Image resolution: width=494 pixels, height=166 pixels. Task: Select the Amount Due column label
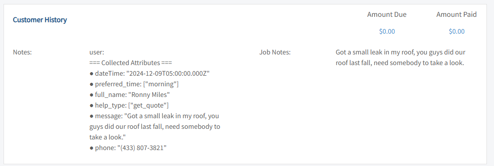[x=387, y=15]
